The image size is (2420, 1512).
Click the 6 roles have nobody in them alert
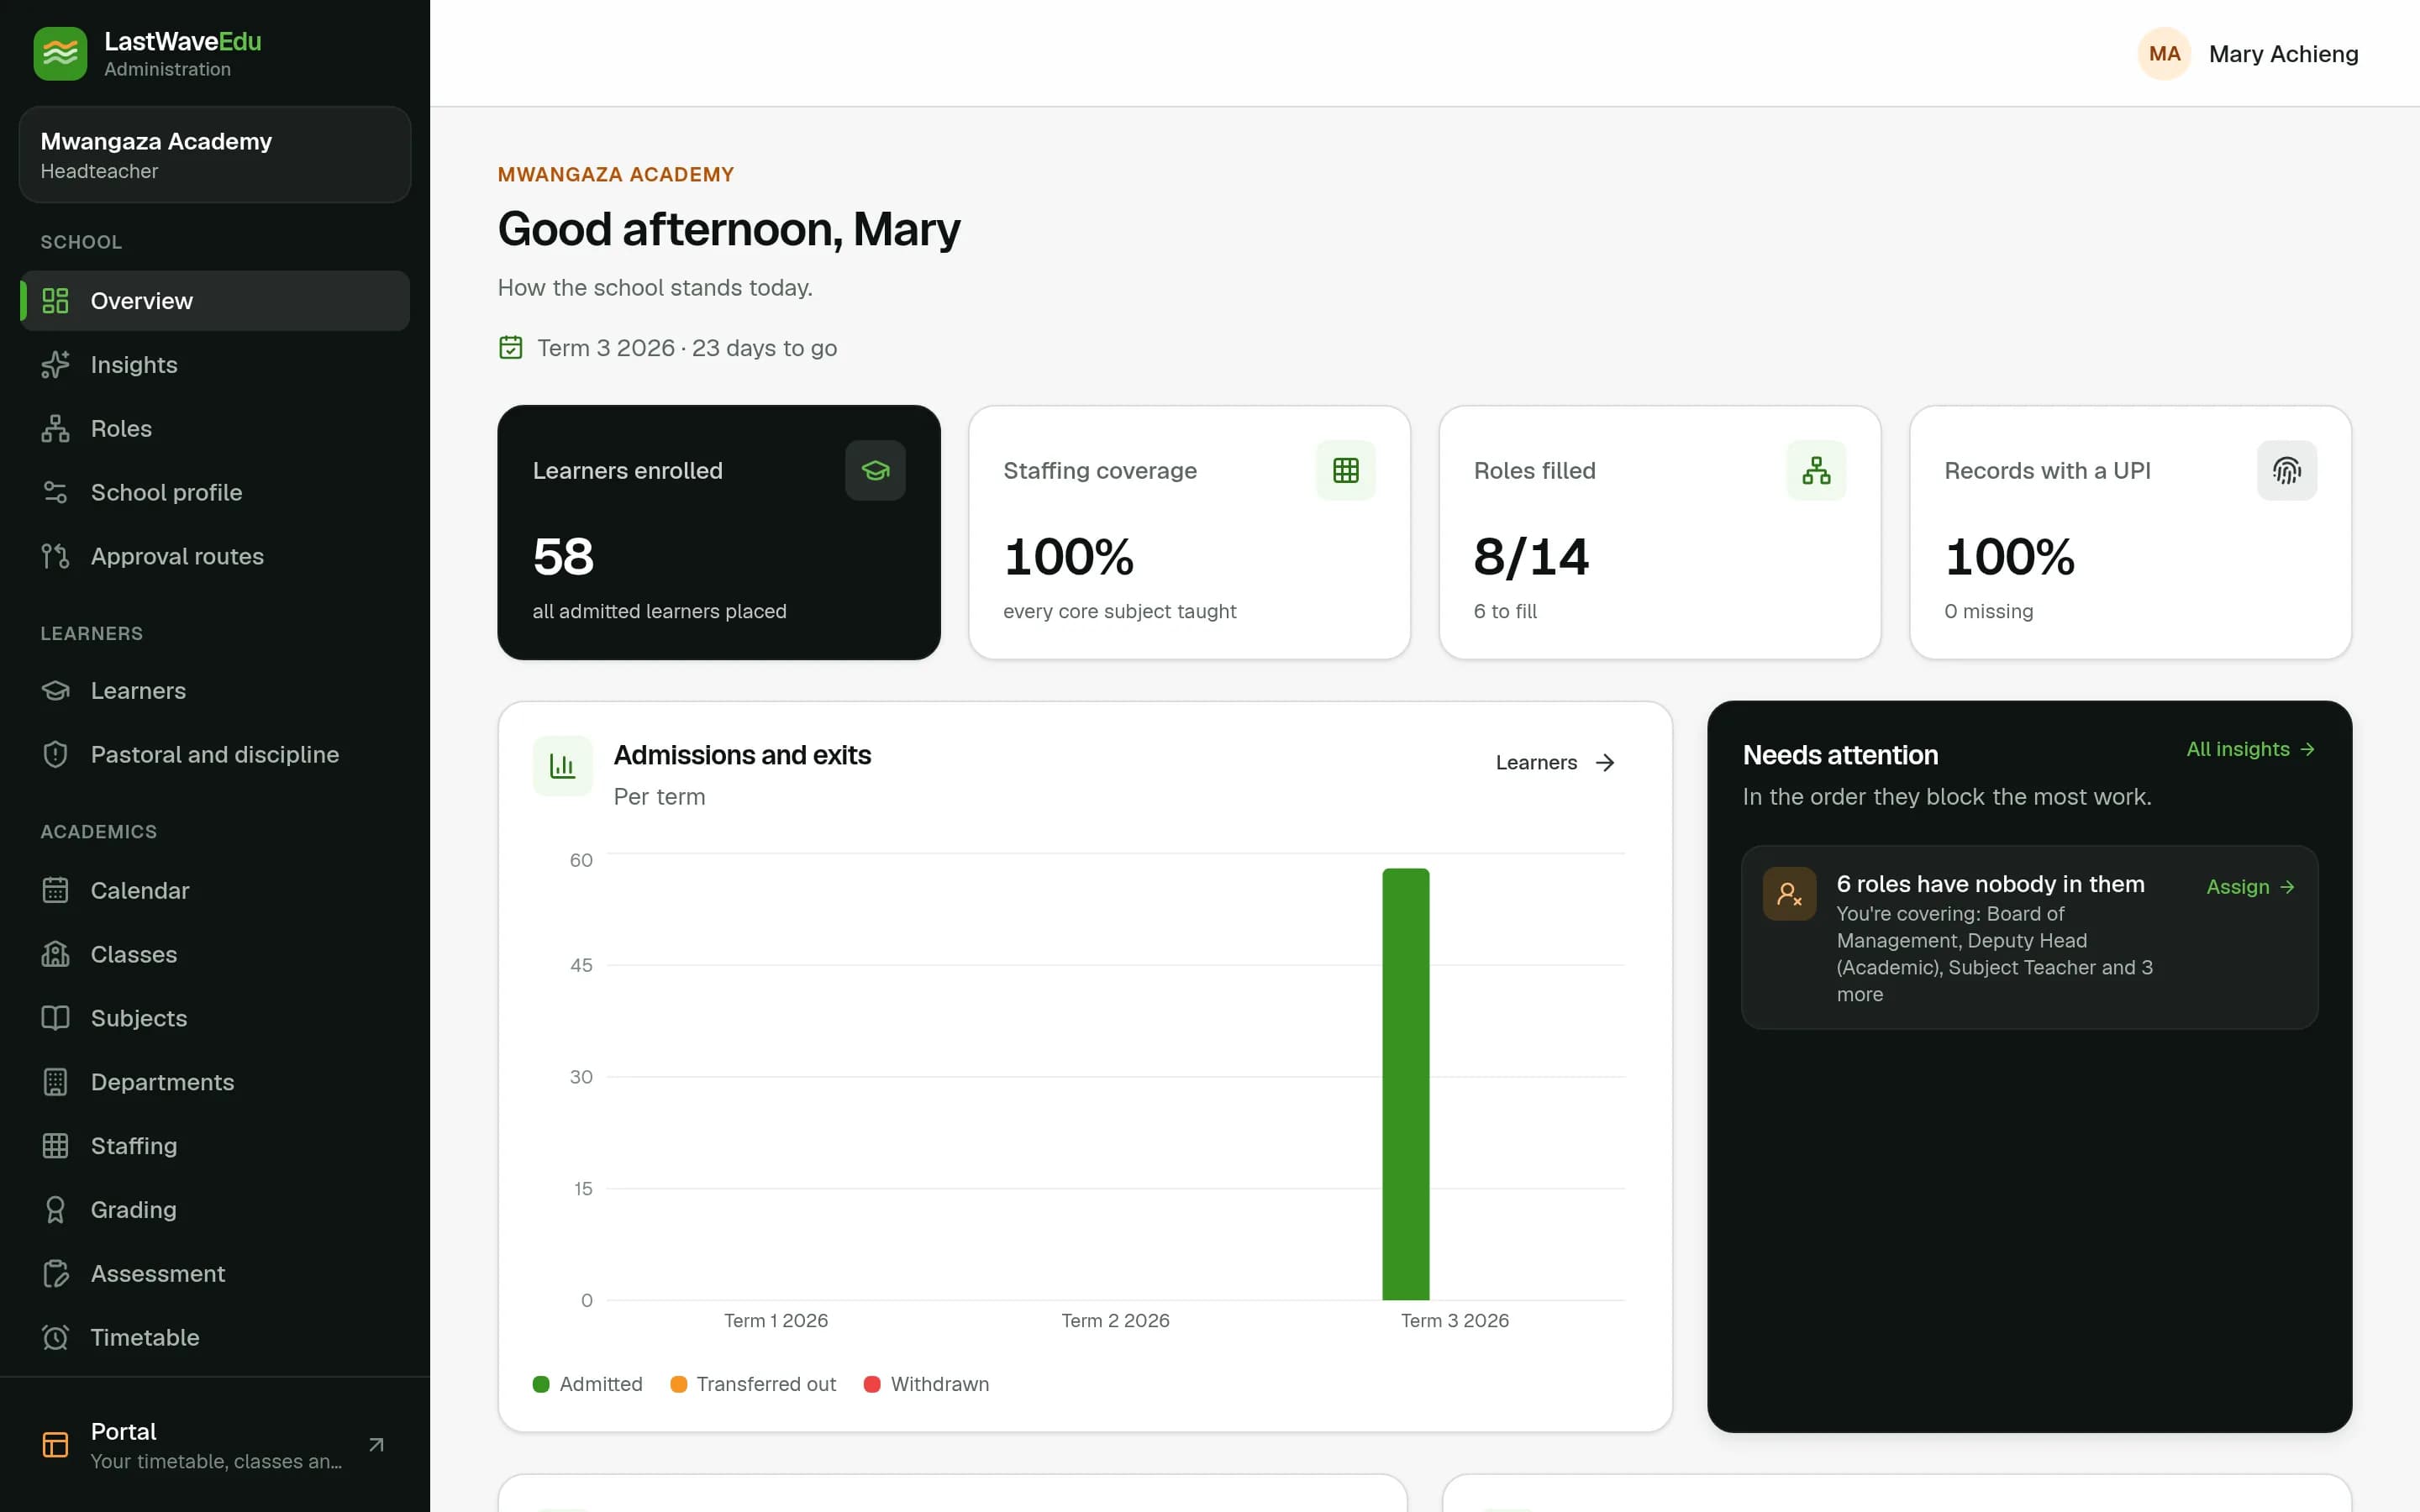pyautogui.click(x=2030, y=937)
